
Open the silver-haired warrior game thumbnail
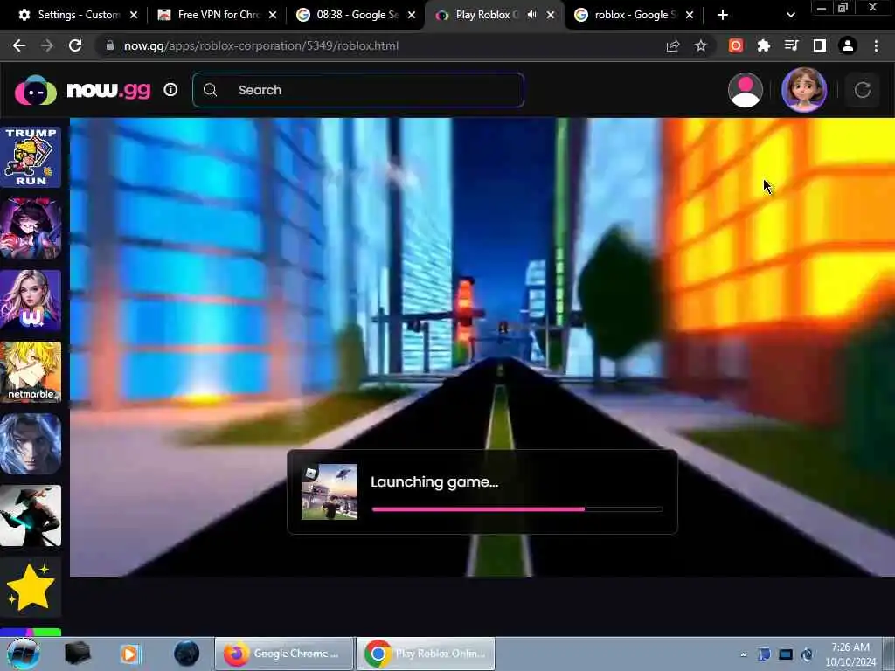tap(31, 445)
